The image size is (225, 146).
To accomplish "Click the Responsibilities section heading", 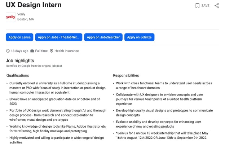I will [x=126, y=75].
